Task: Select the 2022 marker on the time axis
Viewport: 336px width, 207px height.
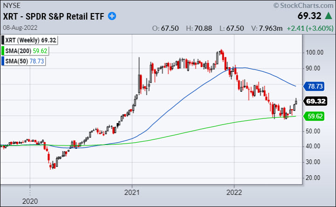Action: 234,191
